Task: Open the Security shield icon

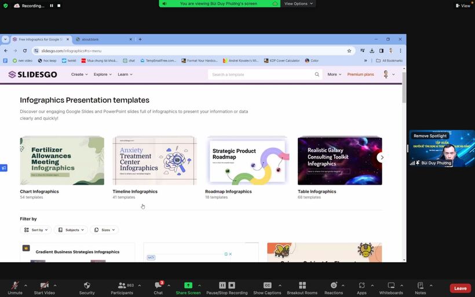Action: [x=87, y=285]
